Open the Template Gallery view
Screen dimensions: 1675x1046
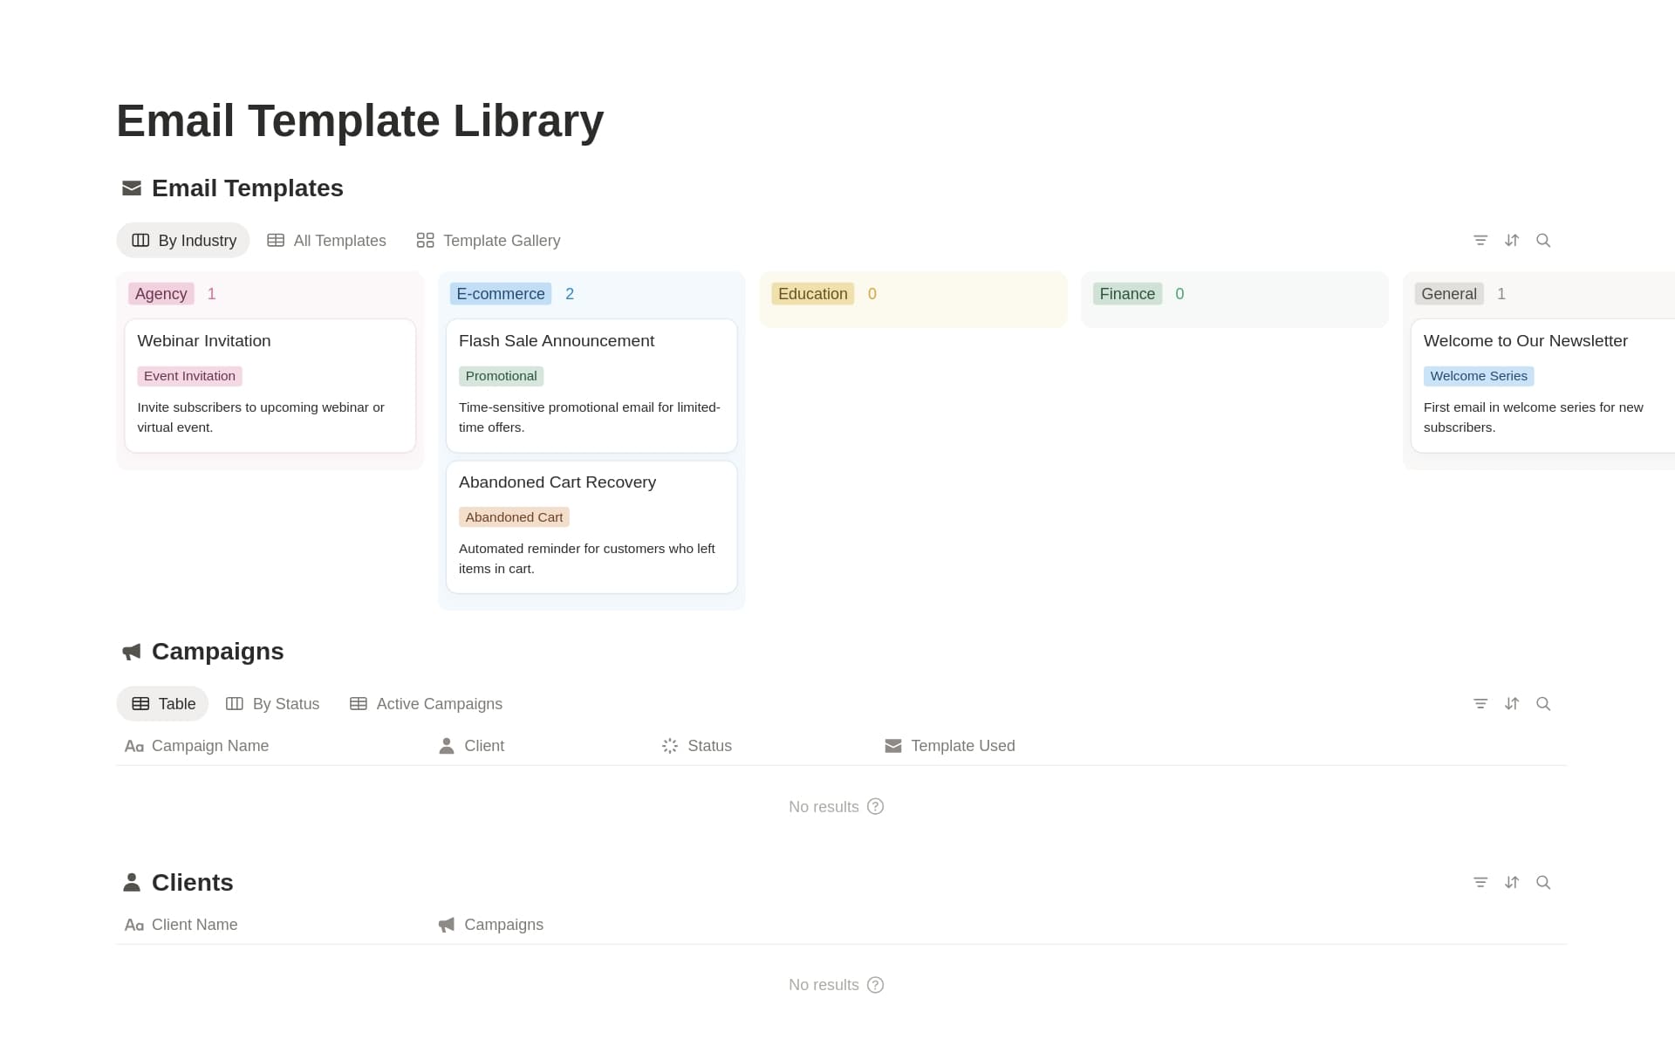point(489,240)
